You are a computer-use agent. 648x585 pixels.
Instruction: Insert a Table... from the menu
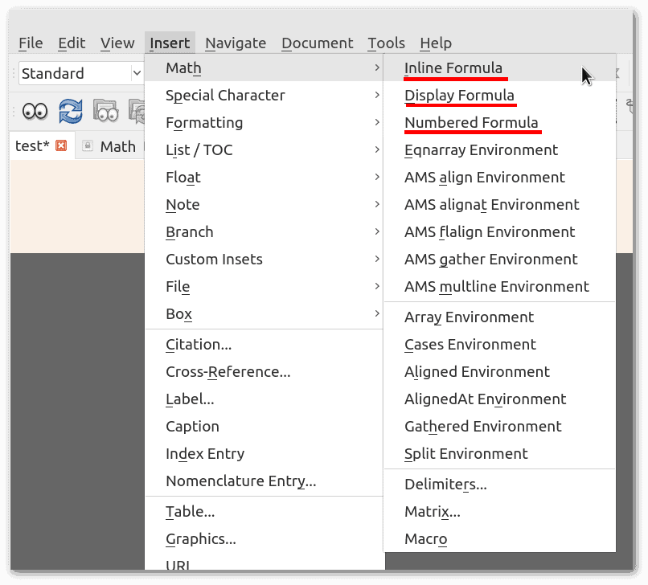(190, 512)
